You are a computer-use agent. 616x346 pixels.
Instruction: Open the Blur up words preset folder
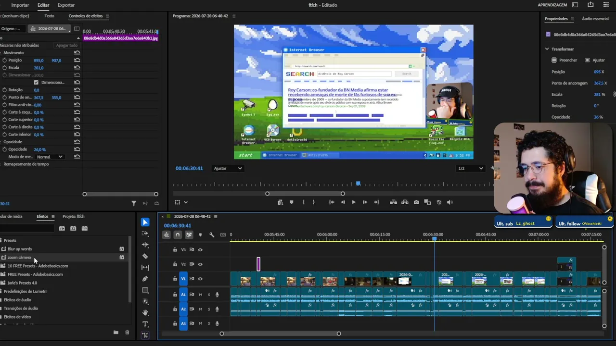coord(20,249)
